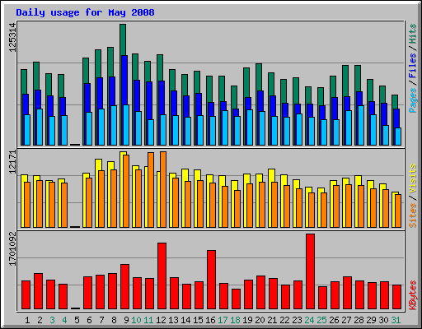This screenshot has height=329, width=422.
Task: Click day label 20 on the x-axis
Action: [x=260, y=320]
